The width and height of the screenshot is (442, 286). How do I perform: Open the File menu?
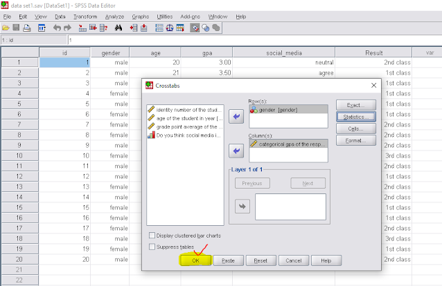coord(7,17)
